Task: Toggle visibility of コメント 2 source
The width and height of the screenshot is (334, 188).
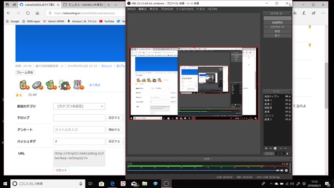Action: [287, 115]
